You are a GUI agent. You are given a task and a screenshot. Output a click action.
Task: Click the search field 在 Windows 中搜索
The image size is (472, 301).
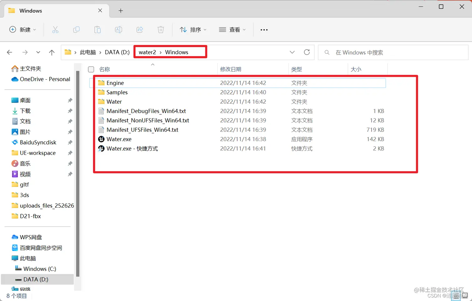coord(393,52)
